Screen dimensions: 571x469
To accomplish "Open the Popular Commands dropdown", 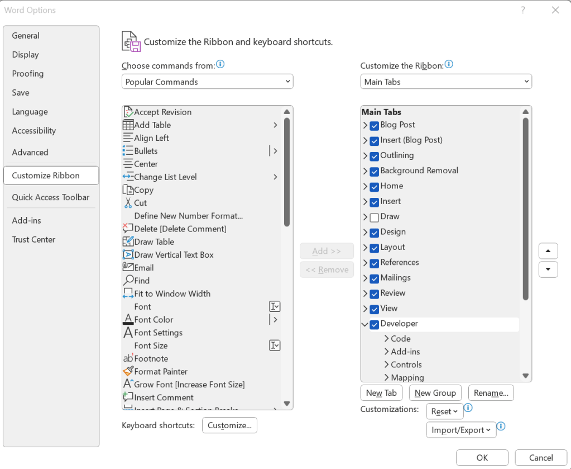I will point(207,82).
